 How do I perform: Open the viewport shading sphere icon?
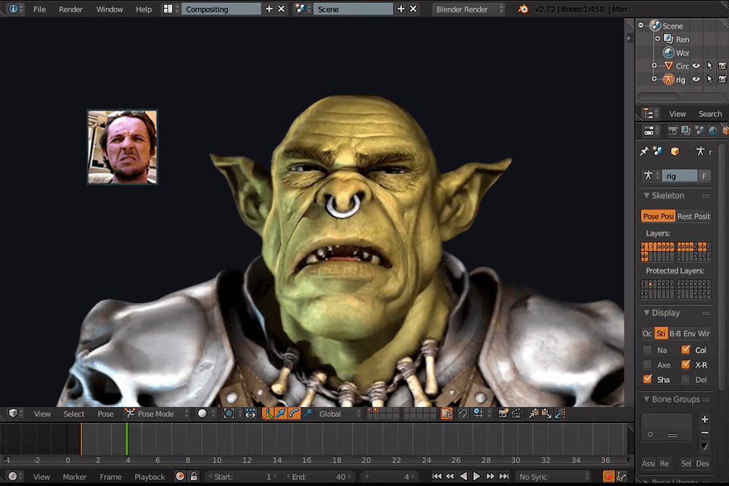(201, 414)
